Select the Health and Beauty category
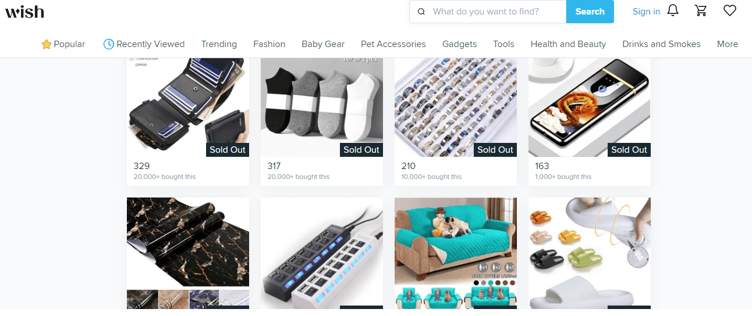This screenshot has height=316, width=752. click(568, 44)
